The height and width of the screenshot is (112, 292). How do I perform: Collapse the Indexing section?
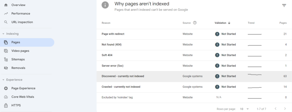tap(3, 34)
